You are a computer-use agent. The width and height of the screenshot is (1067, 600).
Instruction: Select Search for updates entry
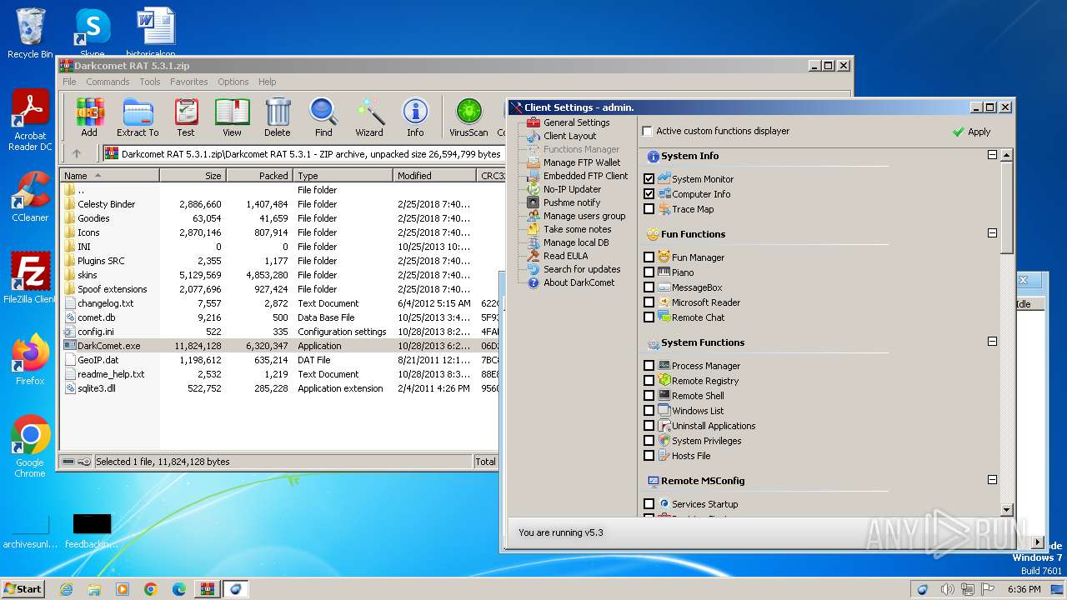tap(582, 269)
